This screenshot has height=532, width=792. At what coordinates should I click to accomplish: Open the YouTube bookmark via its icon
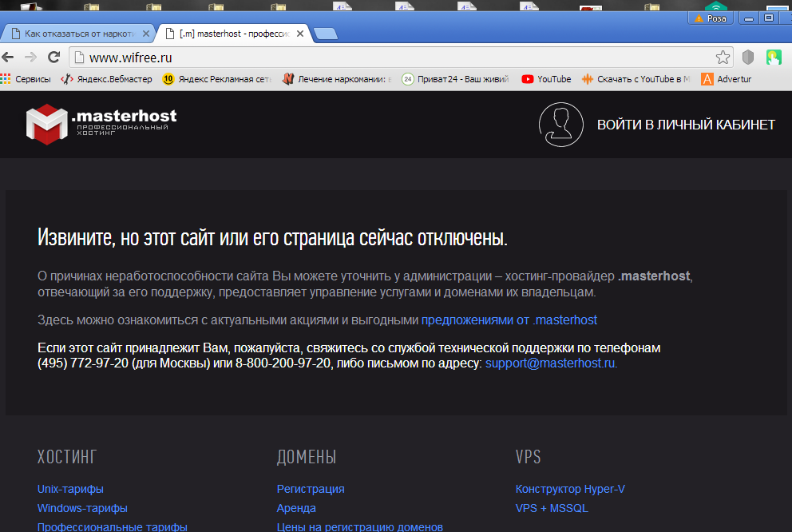(x=526, y=79)
